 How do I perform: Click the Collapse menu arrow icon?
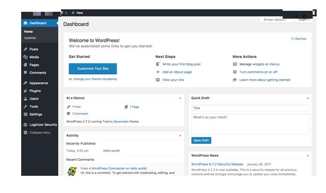click(26, 133)
